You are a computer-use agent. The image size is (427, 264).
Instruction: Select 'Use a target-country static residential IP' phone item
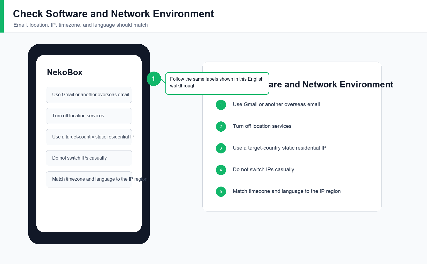(x=89, y=137)
